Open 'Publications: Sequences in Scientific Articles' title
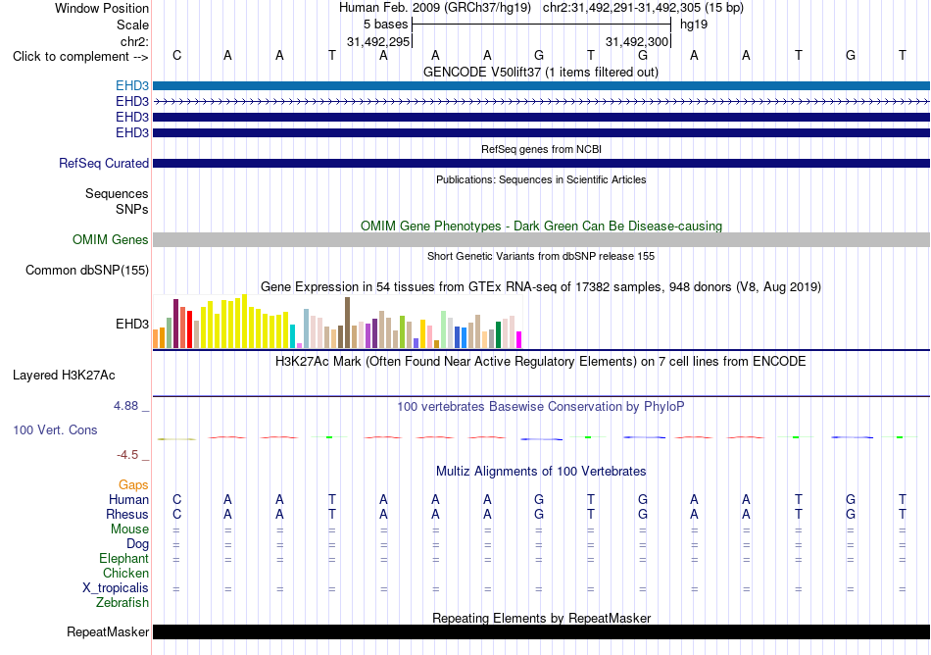Screen dimensions: 931x655 (541, 180)
